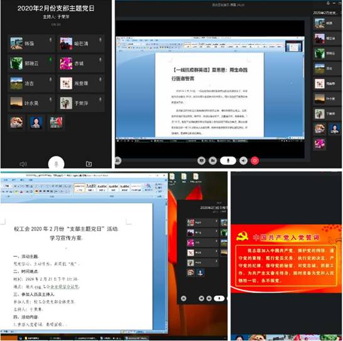Open the first tab of the Word ribbon
This screenshot has width=343, height=341.
(x=5, y=180)
